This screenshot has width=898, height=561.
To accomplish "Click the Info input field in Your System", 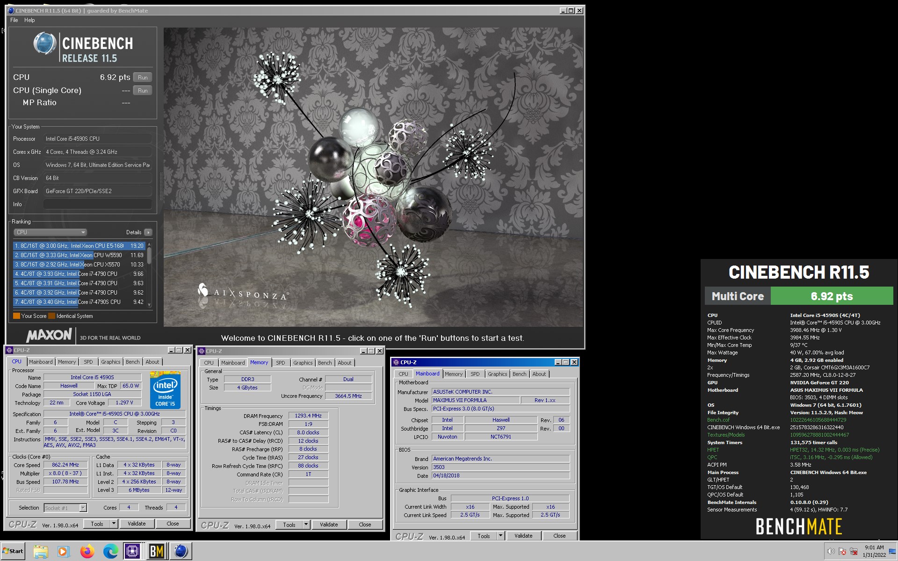I will pos(98,204).
